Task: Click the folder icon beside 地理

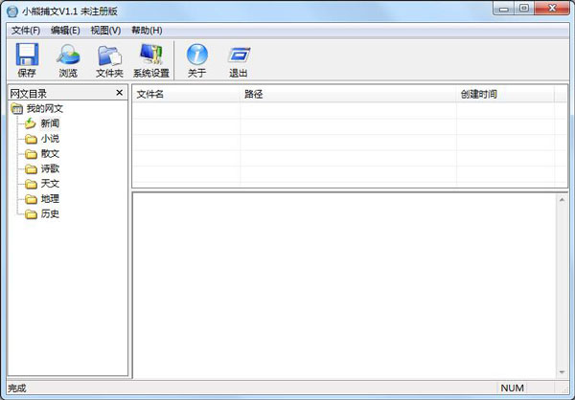Action: click(31, 199)
